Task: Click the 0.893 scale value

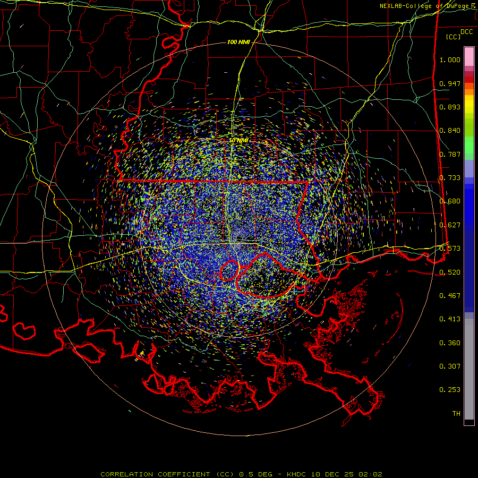Action: tap(450, 107)
